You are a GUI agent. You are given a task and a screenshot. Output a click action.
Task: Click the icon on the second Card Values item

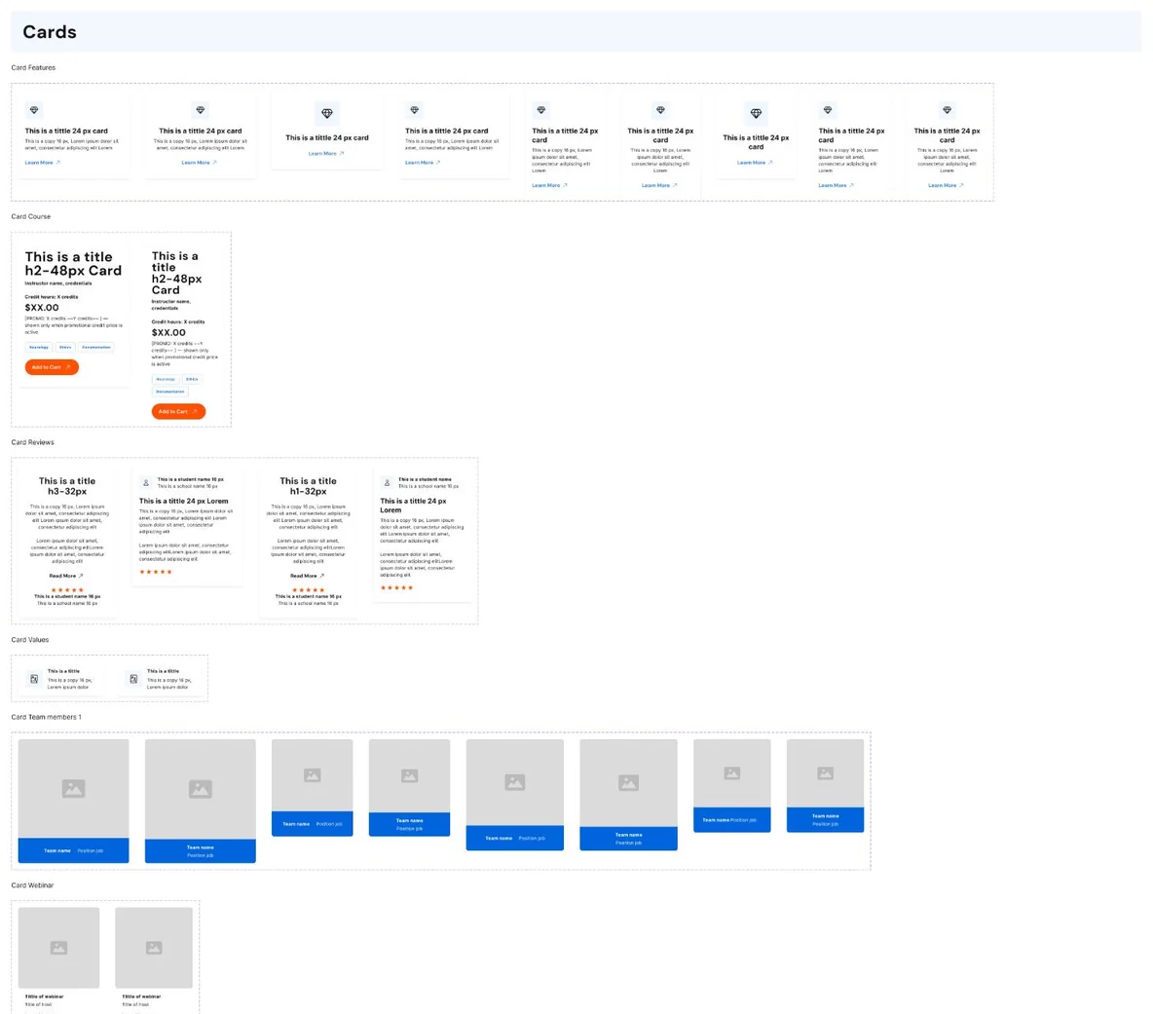pos(133,679)
